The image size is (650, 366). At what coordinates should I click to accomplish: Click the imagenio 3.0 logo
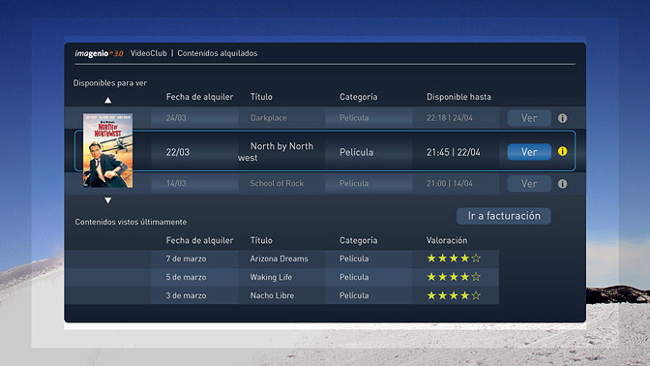[x=99, y=53]
